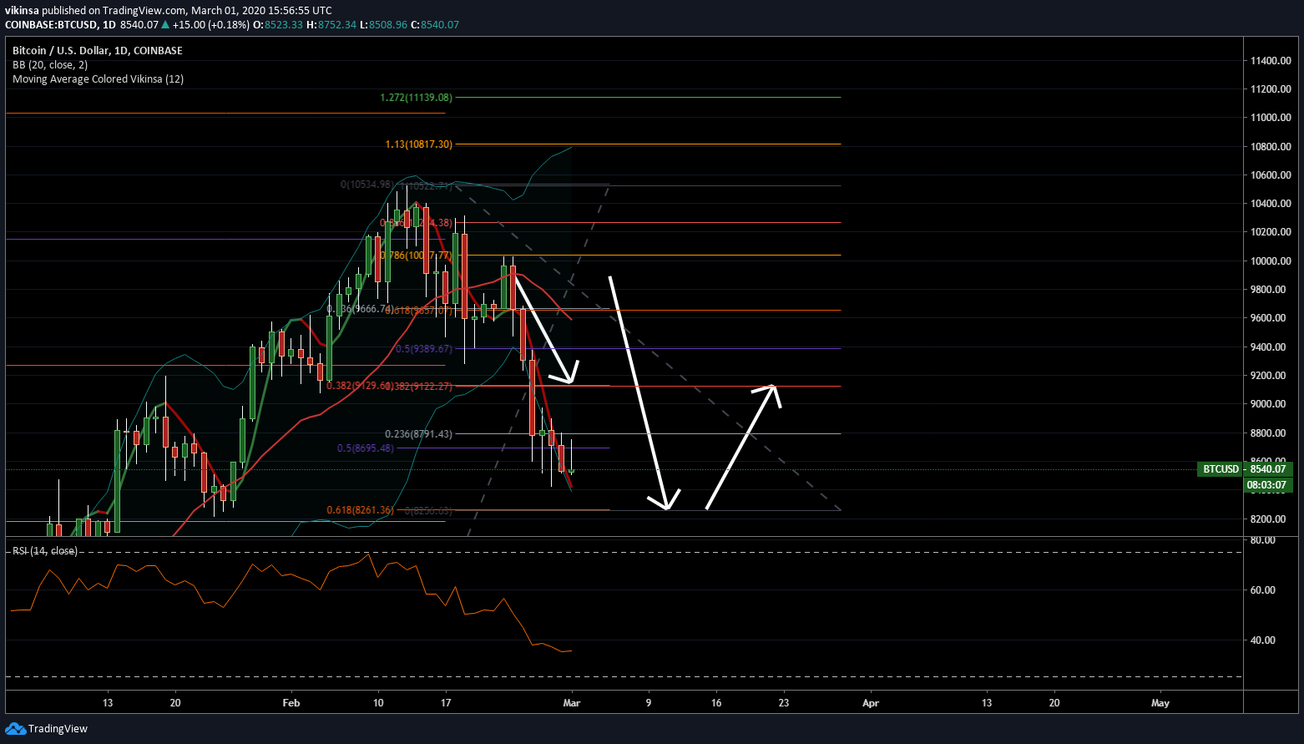The height and width of the screenshot is (744, 1304).
Task: Click the 'Feb' date on time axis
Action: 291,703
